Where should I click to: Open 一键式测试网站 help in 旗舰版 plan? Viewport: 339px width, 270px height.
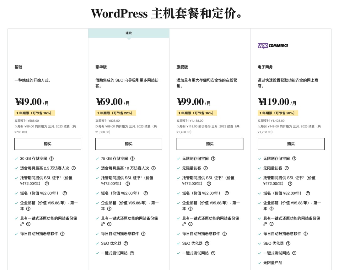tap(213, 253)
